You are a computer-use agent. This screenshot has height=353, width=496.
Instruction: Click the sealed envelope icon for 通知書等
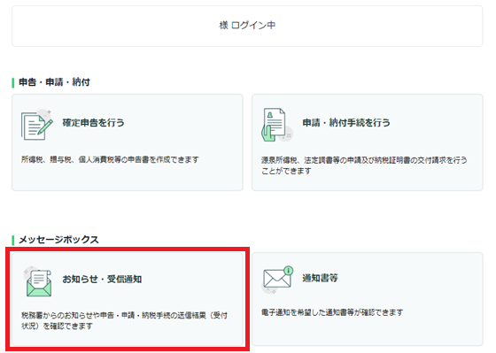[277, 280]
